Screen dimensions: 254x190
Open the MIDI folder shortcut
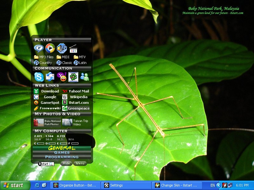pyautogui.click(x=63, y=57)
